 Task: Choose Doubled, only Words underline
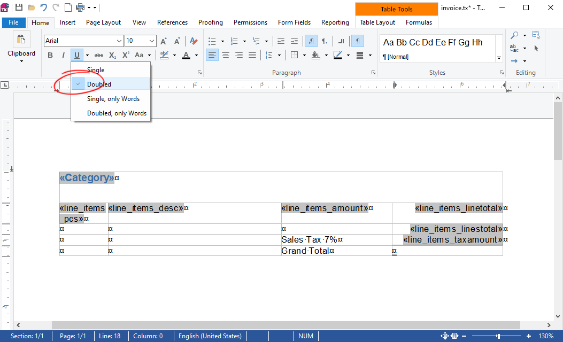tap(111, 113)
